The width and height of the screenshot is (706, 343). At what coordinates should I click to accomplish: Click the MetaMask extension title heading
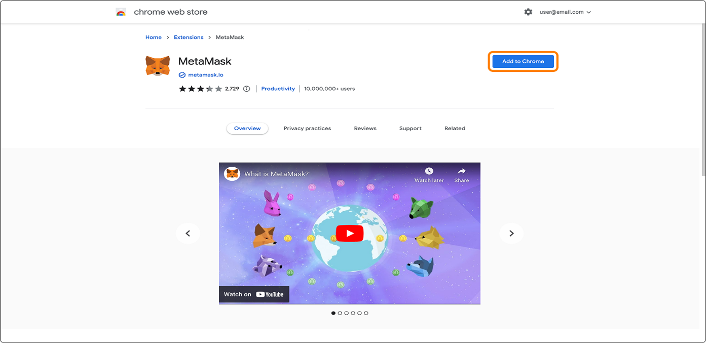click(205, 61)
